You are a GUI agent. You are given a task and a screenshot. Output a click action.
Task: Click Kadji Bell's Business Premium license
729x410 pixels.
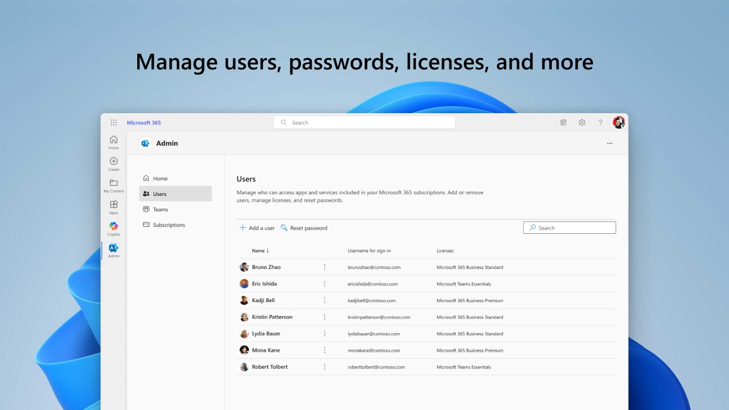coord(470,301)
